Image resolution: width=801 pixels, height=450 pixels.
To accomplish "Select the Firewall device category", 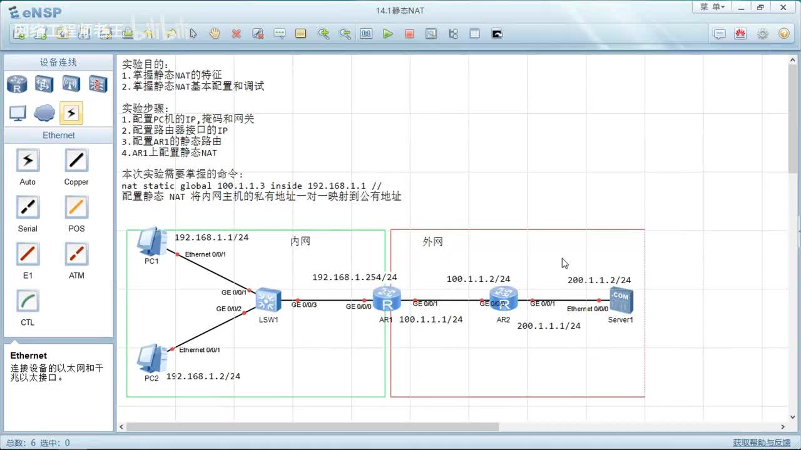I will [x=98, y=84].
